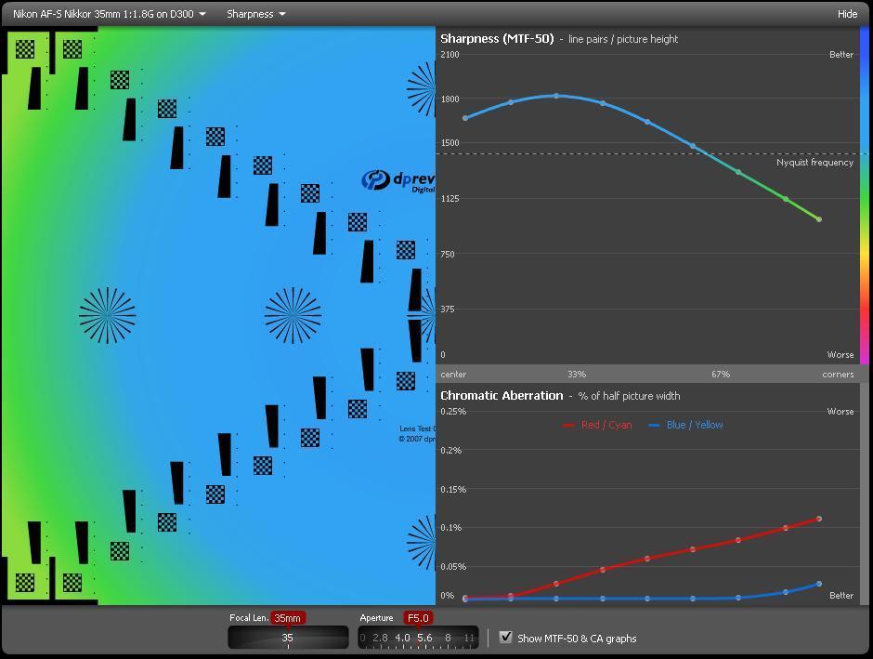The width and height of the screenshot is (873, 659).
Task: Click the Hide button
Action: pos(847,14)
